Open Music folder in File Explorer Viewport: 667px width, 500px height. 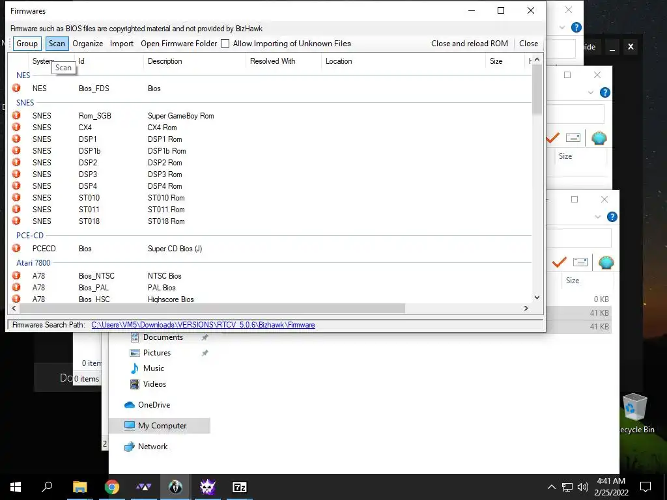click(x=153, y=368)
